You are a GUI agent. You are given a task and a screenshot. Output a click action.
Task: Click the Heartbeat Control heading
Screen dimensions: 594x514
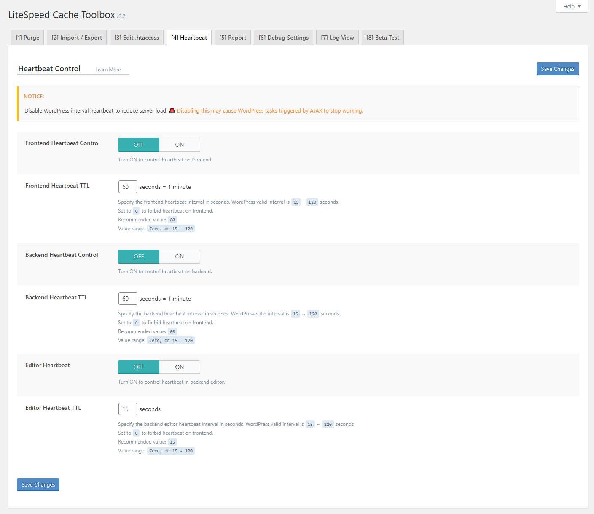[49, 69]
